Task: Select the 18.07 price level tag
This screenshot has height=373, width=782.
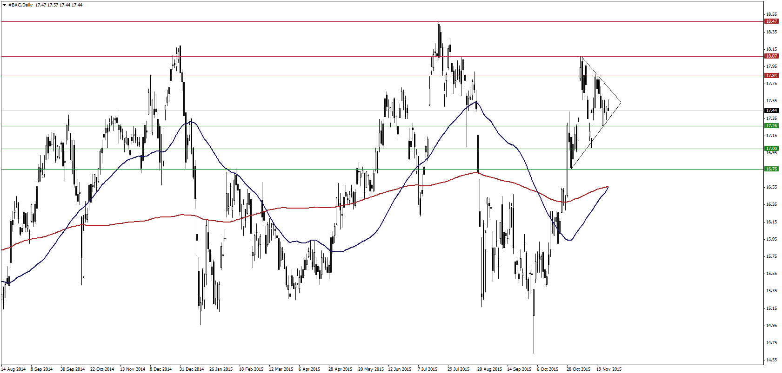Action: (771, 56)
